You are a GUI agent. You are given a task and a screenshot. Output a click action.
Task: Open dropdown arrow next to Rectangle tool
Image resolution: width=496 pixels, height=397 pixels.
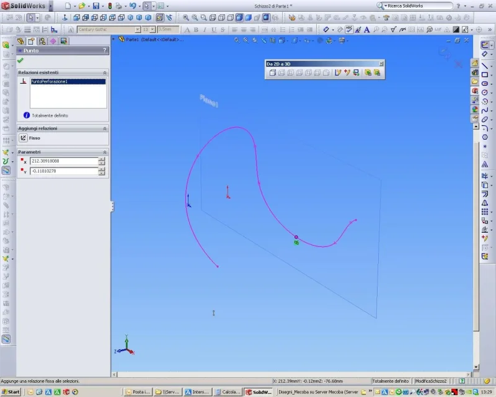point(491,75)
